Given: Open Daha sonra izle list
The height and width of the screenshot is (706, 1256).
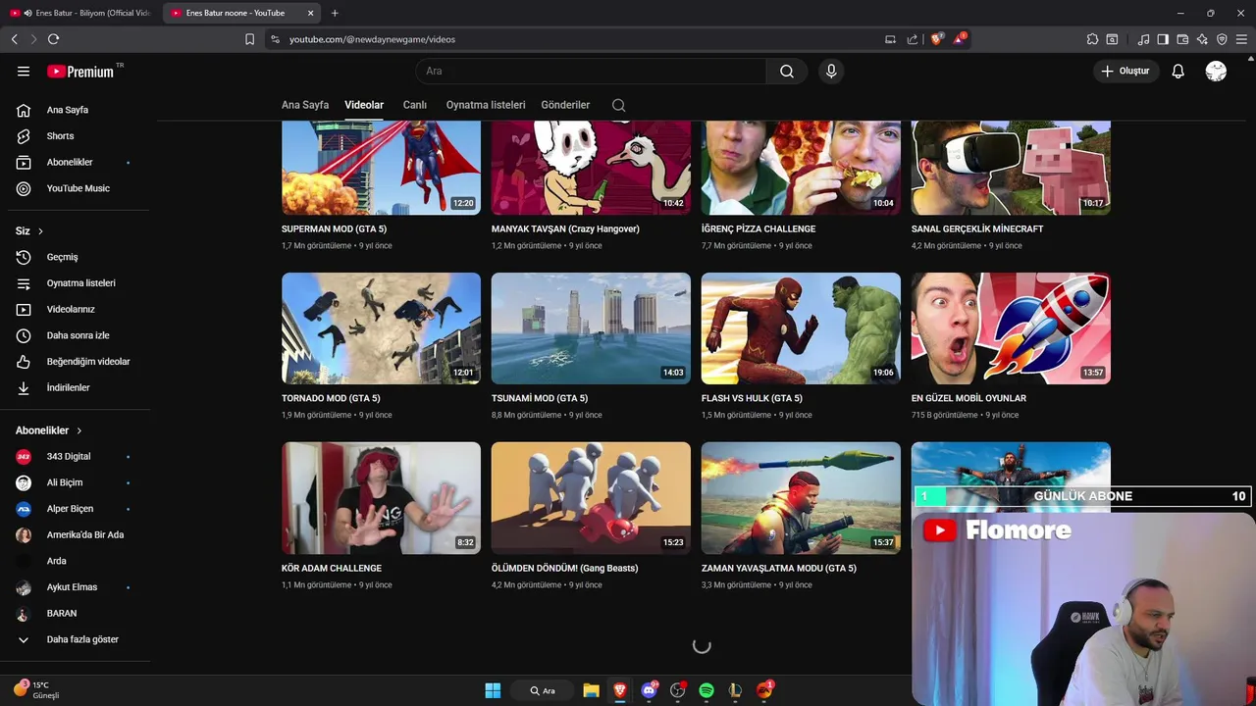Looking at the screenshot, I should pyautogui.click(x=78, y=335).
